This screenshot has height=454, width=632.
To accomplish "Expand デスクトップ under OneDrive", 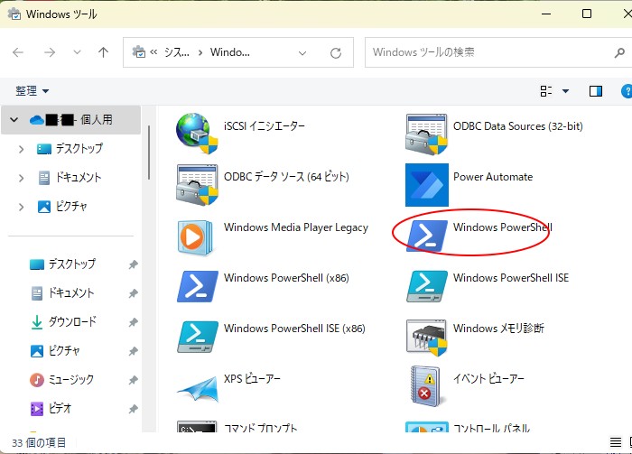I will coord(22,150).
